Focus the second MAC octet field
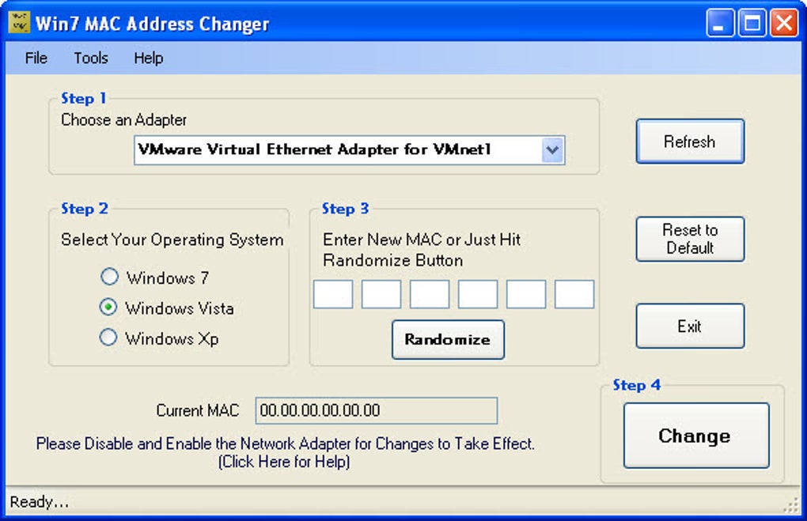The image size is (807, 521). [381, 294]
